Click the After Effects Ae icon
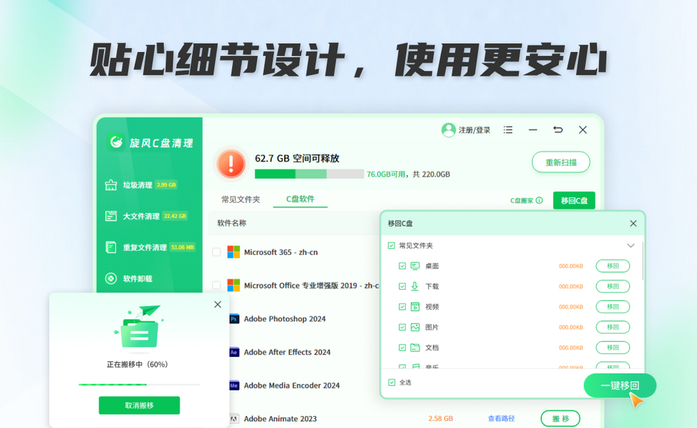This screenshot has width=697, height=428. coord(234,352)
